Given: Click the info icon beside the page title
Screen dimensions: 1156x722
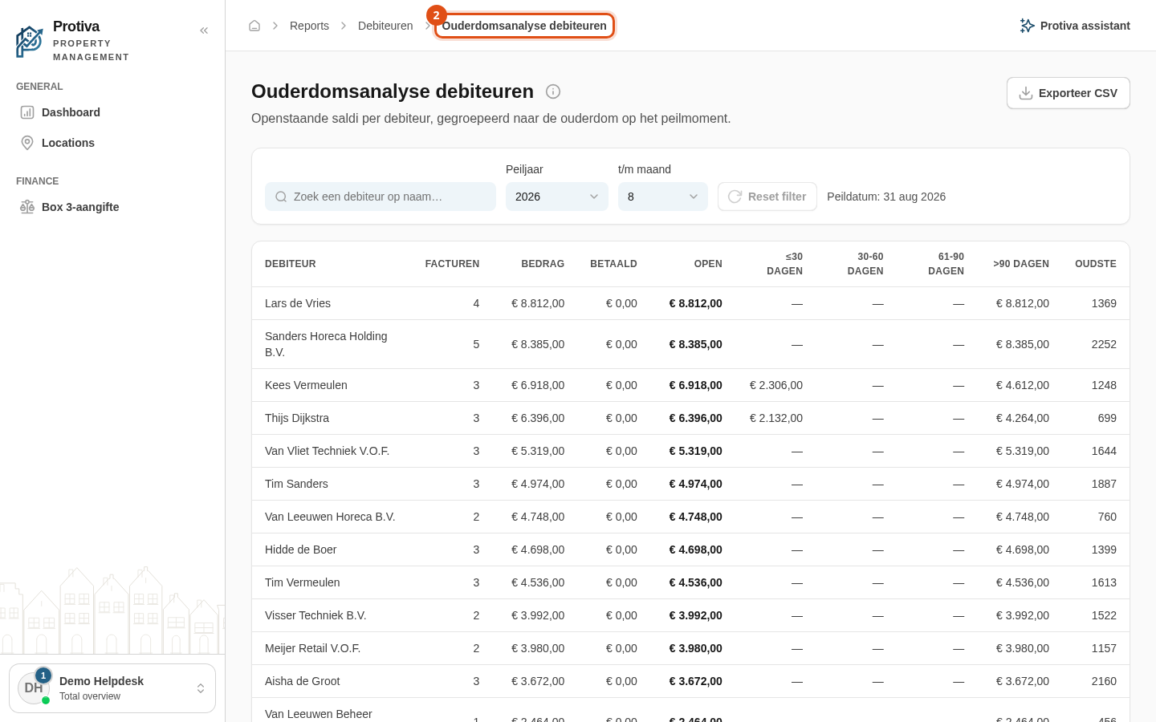Looking at the screenshot, I should click(x=553, y=91).
